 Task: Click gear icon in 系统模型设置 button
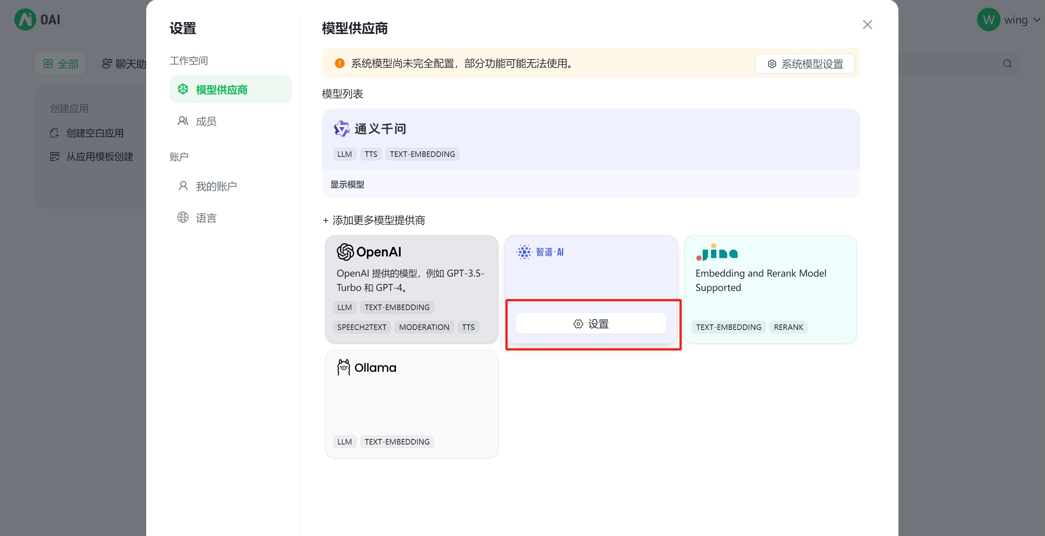click(x=772, y=64)
